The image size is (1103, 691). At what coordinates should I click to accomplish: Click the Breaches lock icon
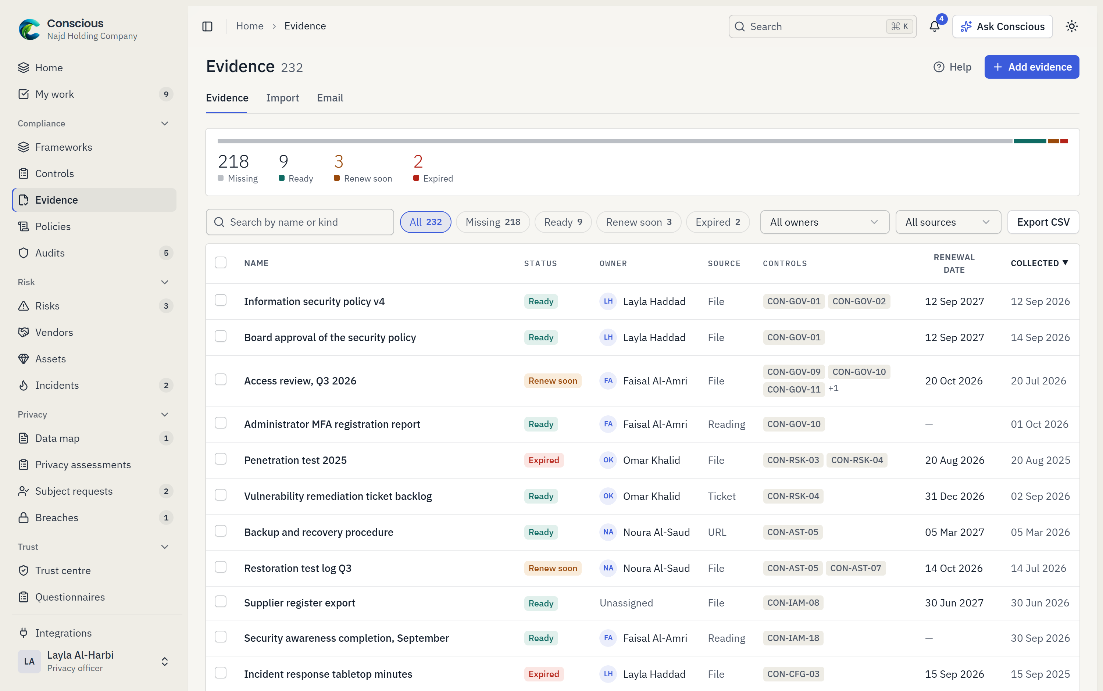click(x=23, y=518)
